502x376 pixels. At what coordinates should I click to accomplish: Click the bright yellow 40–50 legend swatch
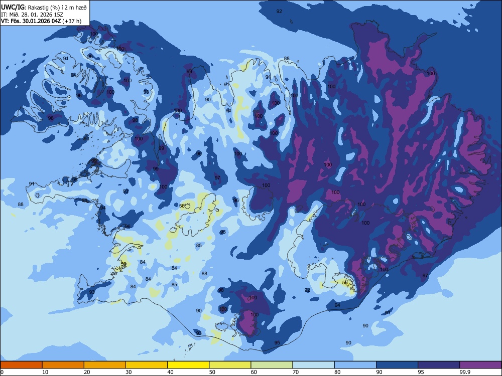tap(188, 365)
